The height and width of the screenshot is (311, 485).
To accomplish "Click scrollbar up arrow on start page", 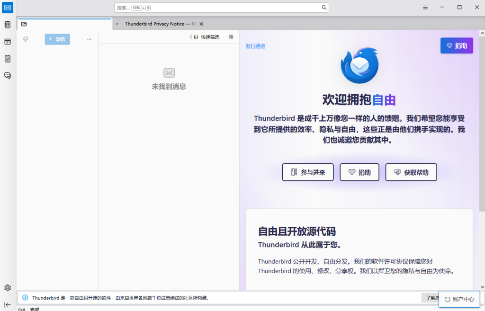I will (x=482, y=33).
